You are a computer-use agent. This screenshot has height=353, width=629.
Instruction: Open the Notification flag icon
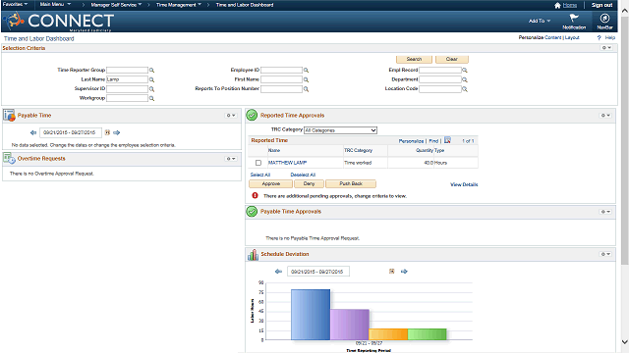click(574, 18)
